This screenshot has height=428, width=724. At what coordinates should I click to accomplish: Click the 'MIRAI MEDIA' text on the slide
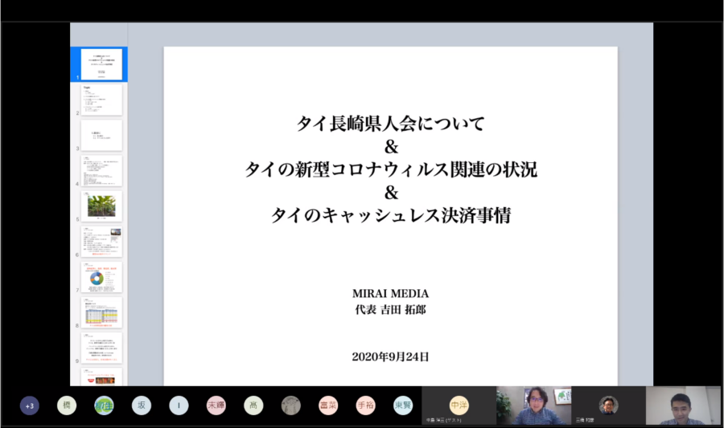(391, 293)
